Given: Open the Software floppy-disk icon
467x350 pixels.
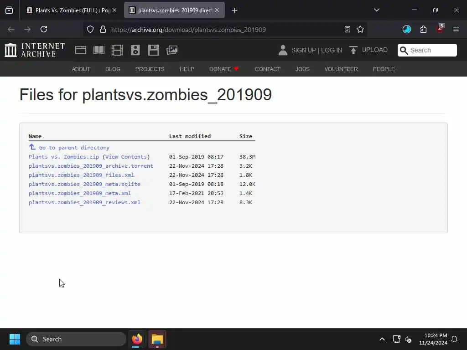Looking at the screenshot, I should tap(154, 50).
